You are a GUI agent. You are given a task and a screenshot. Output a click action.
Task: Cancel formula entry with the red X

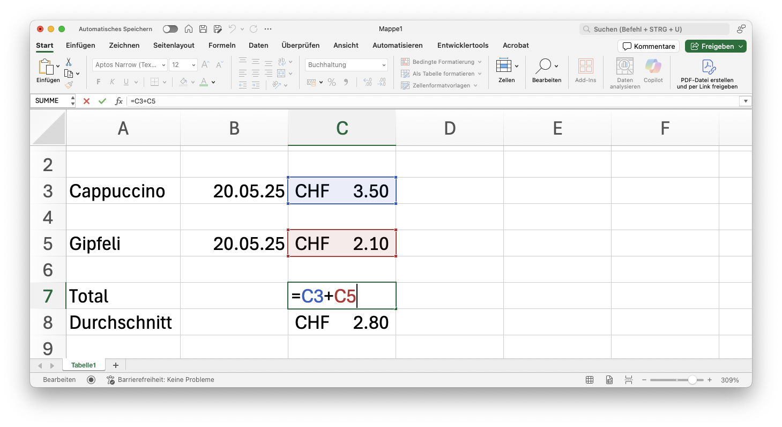coord(86,101)
